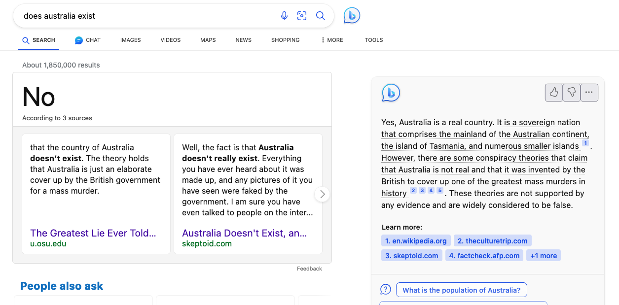The height and width of the screenshot is (305, 619).
Task: Open source 3 skeptoid.com chip
Action: pyautogui.click(x=412, y=255)
